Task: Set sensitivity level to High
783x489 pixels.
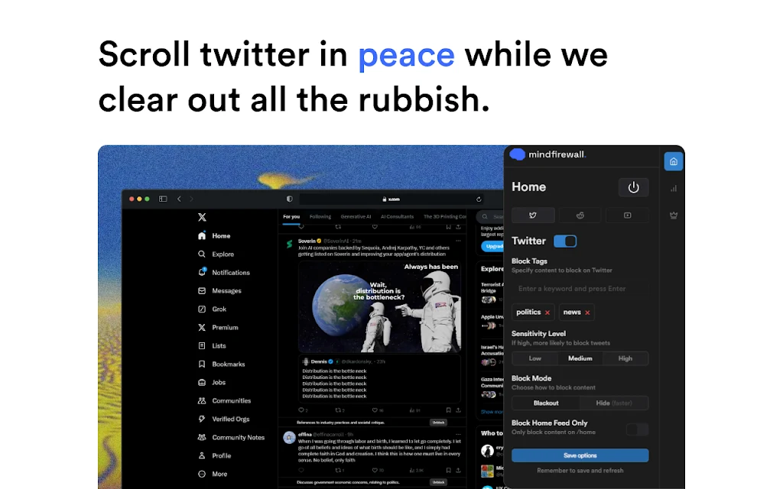Action: [625, 358]
